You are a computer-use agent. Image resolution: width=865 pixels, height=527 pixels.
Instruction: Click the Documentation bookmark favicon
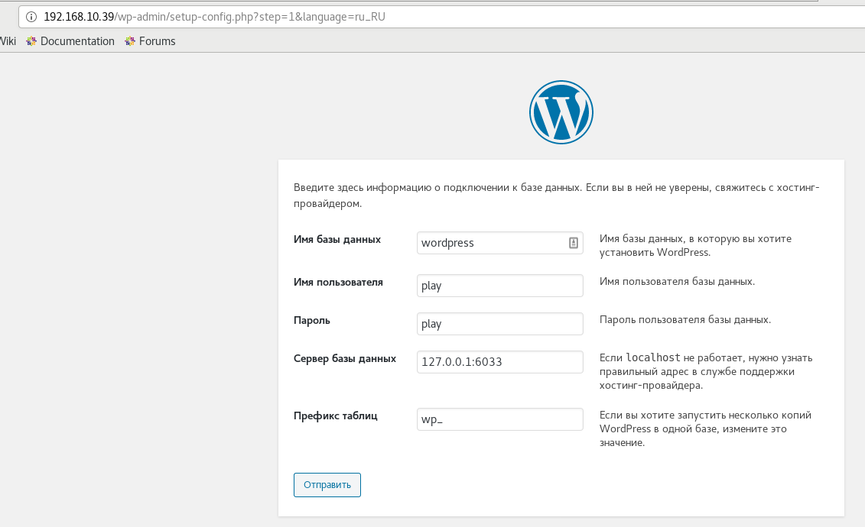point(31,41)
